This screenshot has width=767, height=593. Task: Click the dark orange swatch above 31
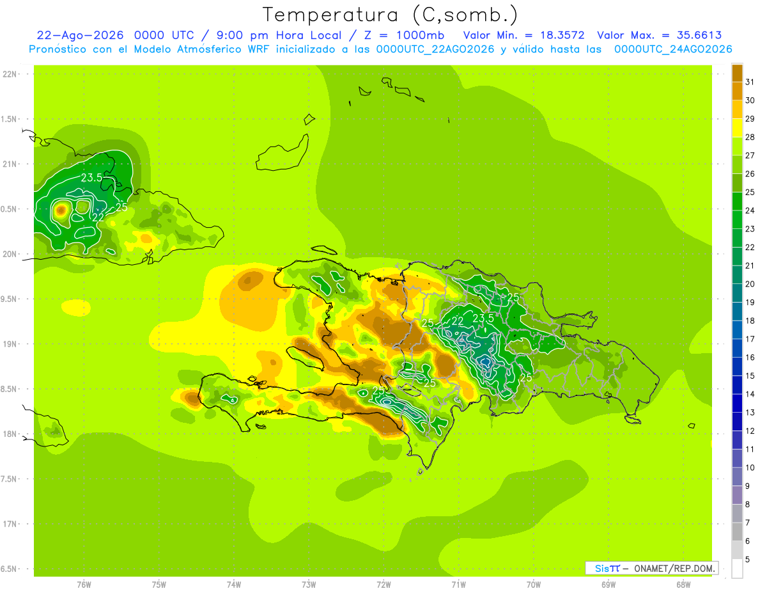[737, 73]
